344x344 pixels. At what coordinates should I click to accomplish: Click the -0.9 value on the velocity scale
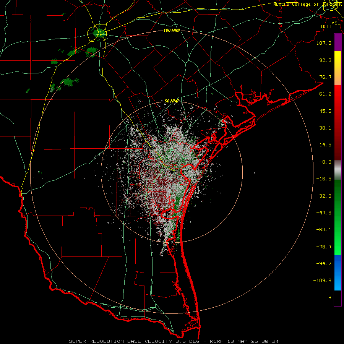point(325,162)
